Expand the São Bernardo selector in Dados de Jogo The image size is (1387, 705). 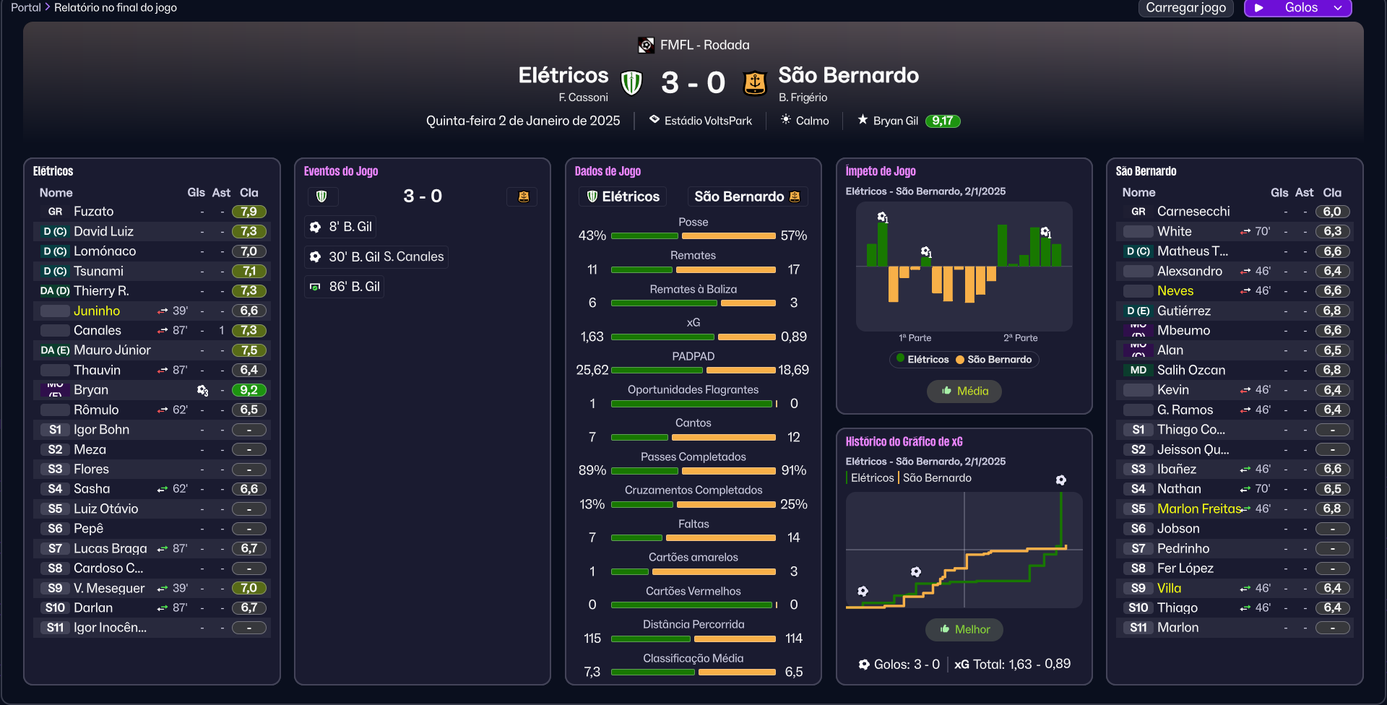pos(747,196)
